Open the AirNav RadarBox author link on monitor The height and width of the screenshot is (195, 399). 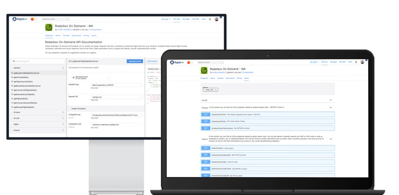[x=65, y=29]
